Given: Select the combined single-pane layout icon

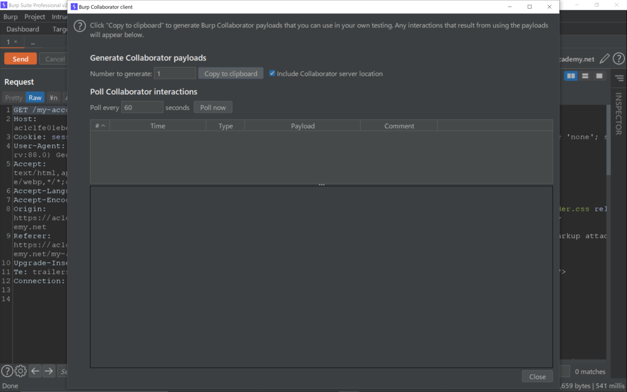Looking at the screenshot, I should [599, 76].
